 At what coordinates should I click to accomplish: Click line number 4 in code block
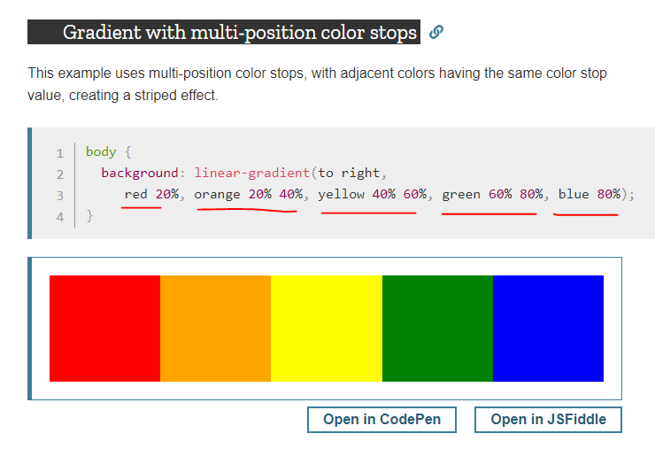tap(59, 216)
